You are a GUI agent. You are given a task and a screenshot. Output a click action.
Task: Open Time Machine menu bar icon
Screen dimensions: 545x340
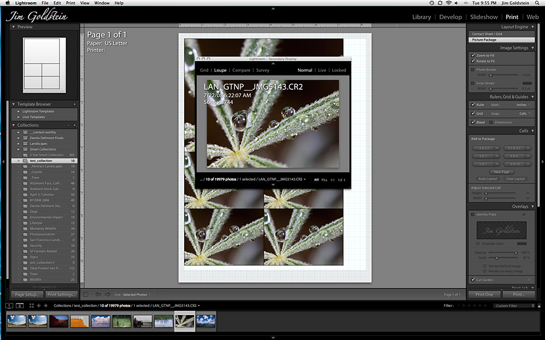point(432,3)
